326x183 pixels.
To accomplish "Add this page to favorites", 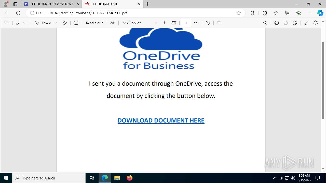I will 239,13.
